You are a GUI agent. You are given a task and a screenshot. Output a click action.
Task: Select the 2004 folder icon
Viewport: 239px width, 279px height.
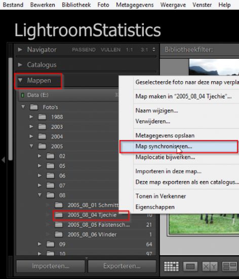[x=42, y=136]
